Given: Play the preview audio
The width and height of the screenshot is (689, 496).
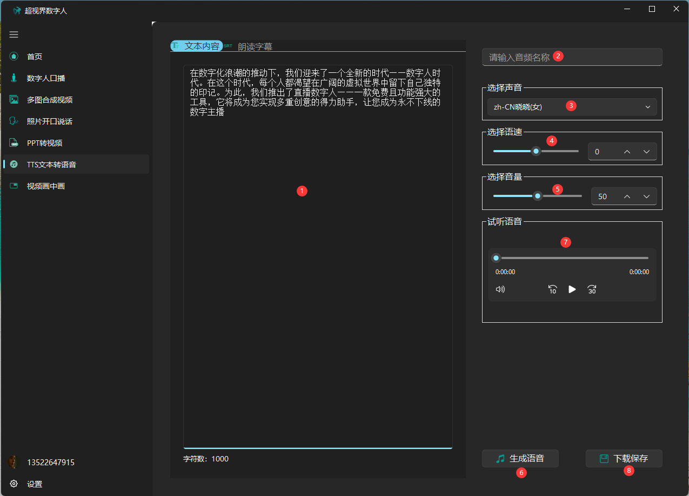Looking at the screenshot, I should (x=572, y=289).
